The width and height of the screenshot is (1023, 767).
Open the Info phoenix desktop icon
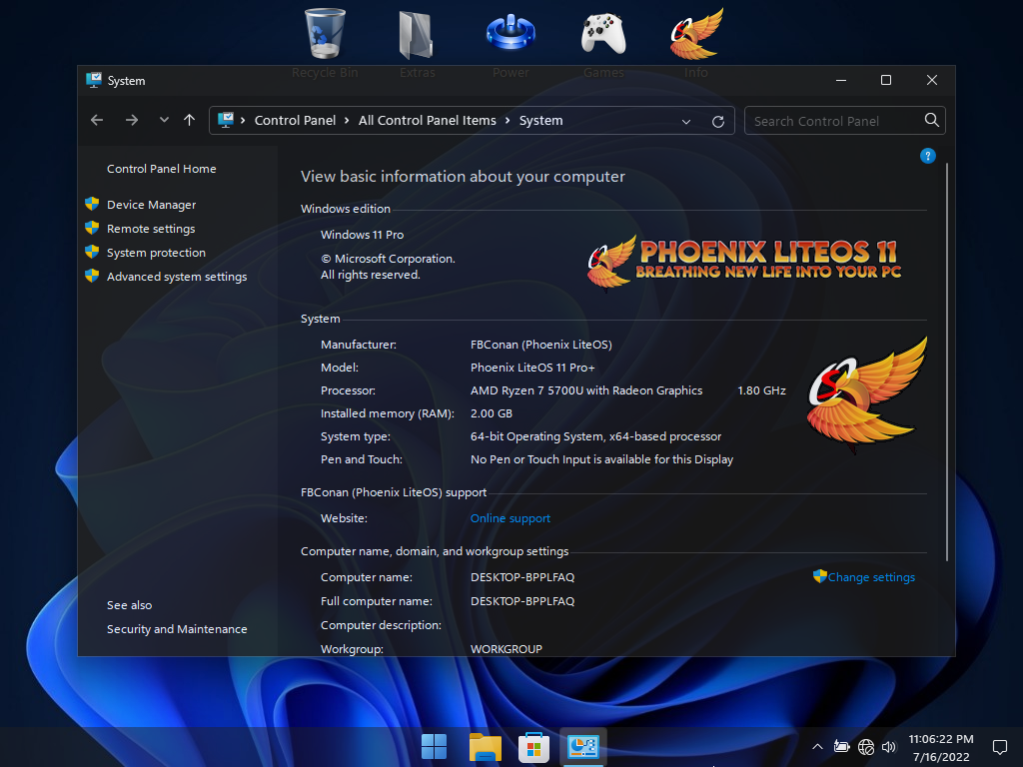pos(696,34)
